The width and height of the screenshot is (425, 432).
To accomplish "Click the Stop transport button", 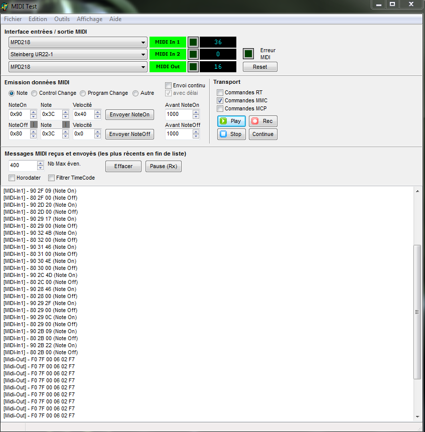I will point(231,134).
